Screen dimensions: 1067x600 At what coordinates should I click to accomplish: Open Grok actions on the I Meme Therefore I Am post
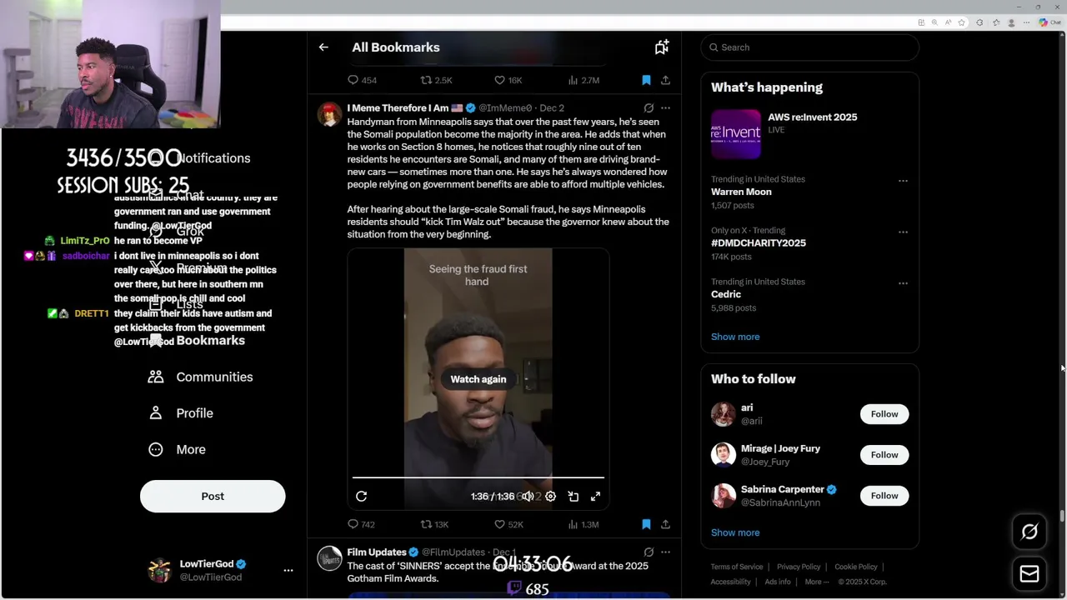coord(649,107)
